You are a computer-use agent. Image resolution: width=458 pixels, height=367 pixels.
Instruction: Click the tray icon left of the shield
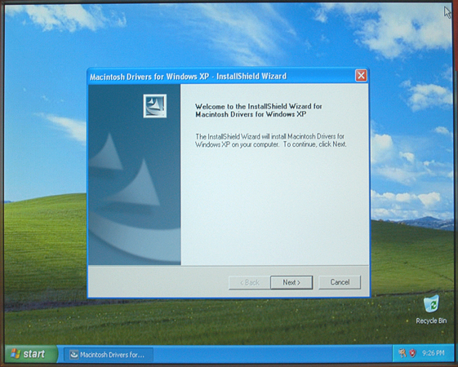tap(402, 353)
